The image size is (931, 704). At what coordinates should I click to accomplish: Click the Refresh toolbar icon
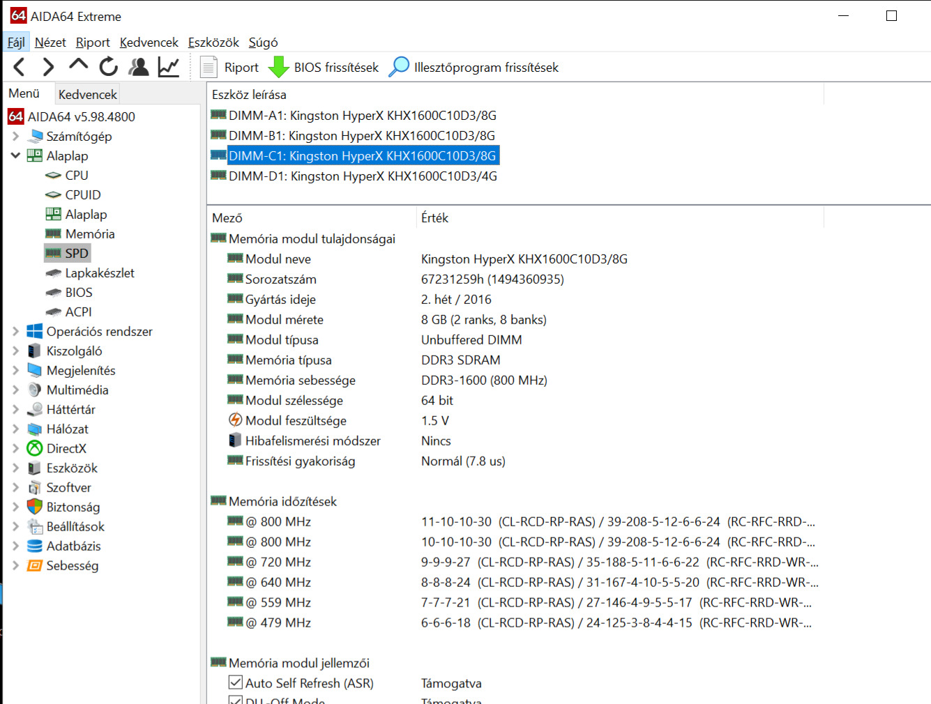[108, 67]
